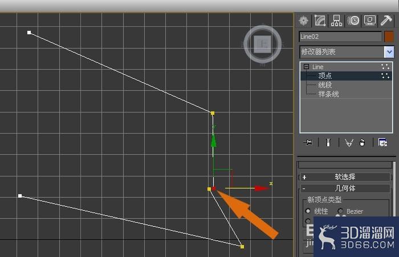The image size is (399, 257).
Task: Click the rollout panel vertical scrollbar
Action: point(394,188)
